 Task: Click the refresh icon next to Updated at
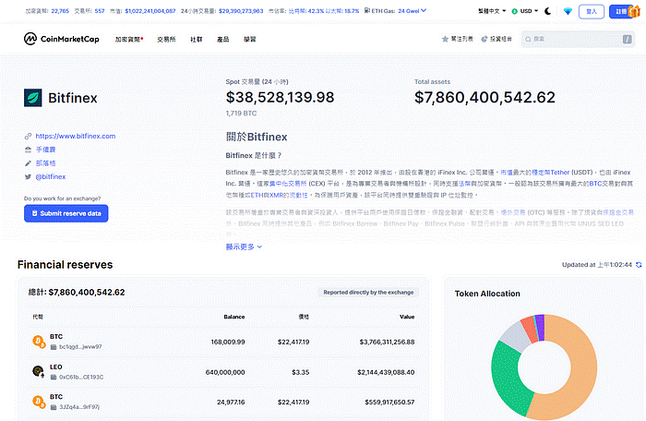639,265
